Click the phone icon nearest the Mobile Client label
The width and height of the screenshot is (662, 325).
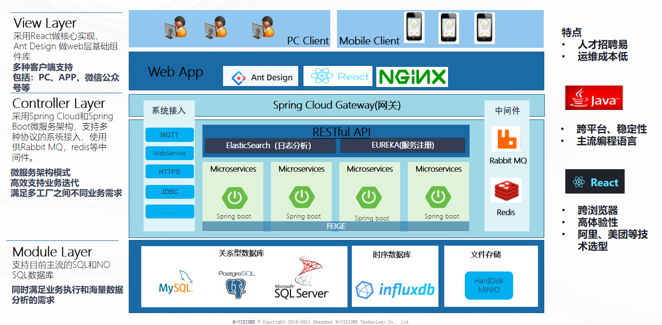[x=414, y=27]
